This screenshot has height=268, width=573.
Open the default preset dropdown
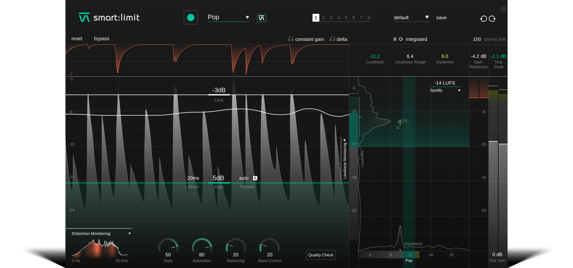pyautogui.click(x=411, y=18)
